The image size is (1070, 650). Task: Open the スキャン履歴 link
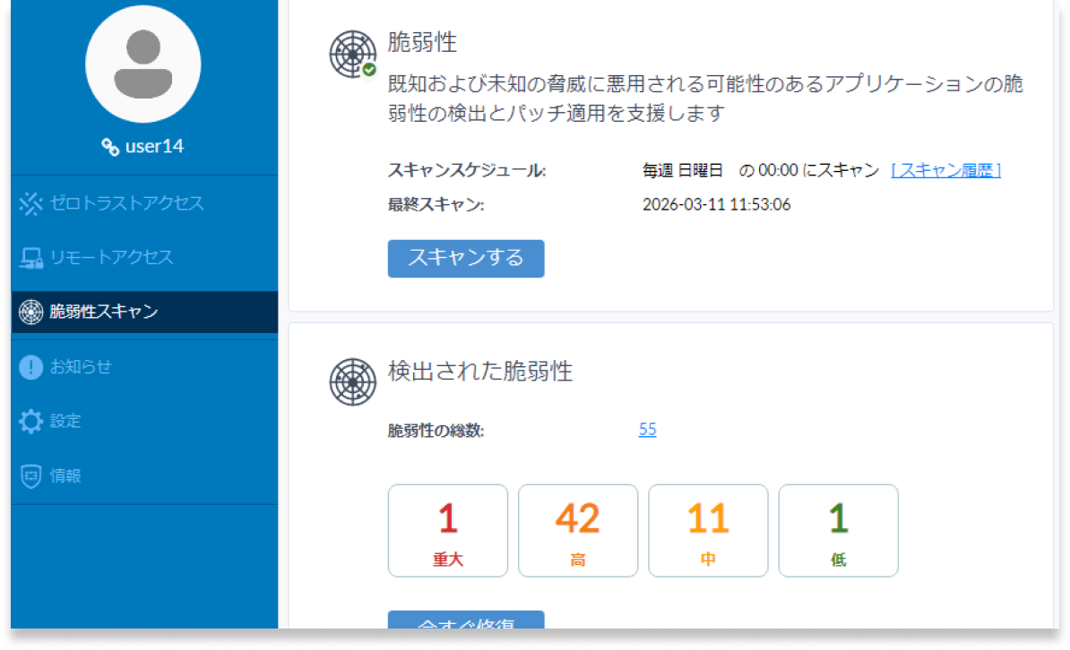point(946,170)
